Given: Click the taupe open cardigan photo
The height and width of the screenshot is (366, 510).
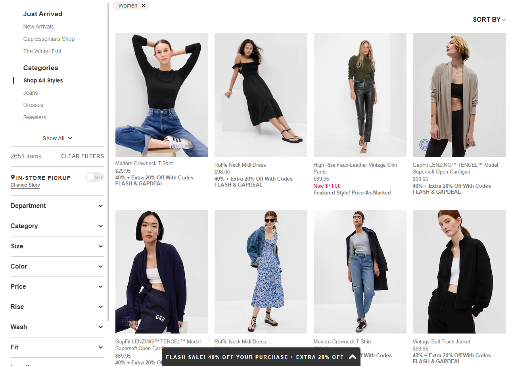Looking at the screenshot, I should pos(459,95).
